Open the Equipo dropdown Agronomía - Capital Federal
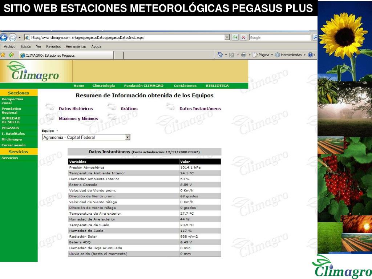This screenshot has height=279, width=372. pos(86,137)
